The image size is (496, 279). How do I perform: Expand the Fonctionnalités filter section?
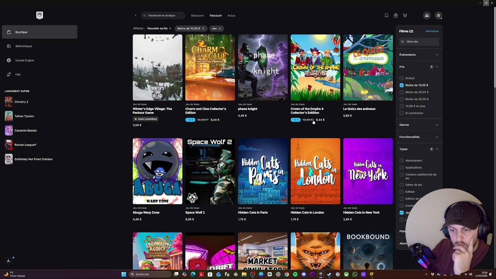(419, 137)
